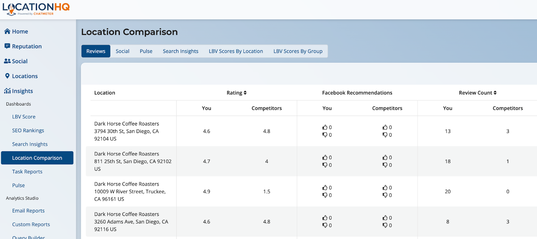The image size is (537, 239).
Task: Open Task Reports in the sidebar
Action: pyautogui.click(x=27, y=172)
